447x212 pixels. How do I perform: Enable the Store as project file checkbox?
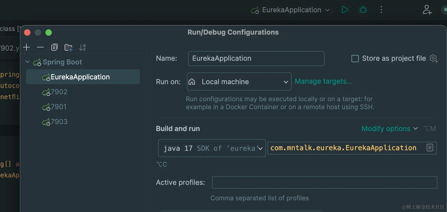355,59
